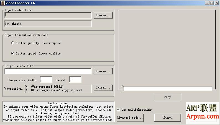The image size is (220, 125).
Task: Click the Video Enhancer title bar app icon
Action: click(3, 3)
